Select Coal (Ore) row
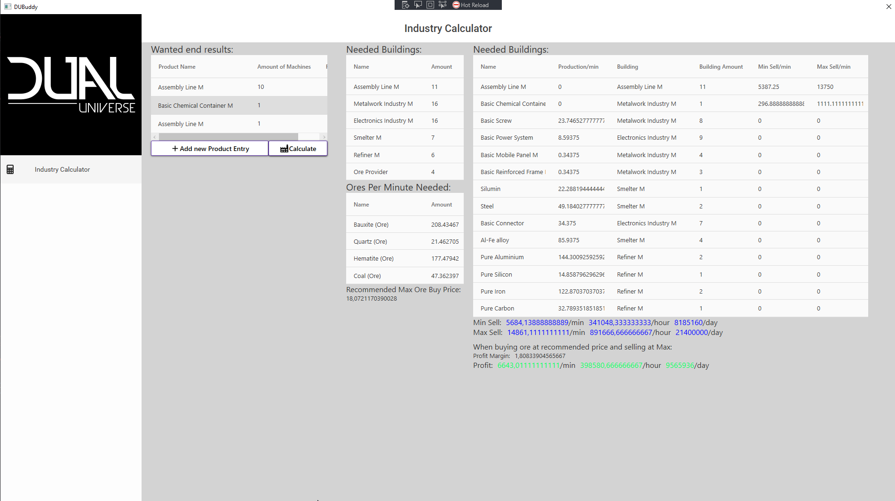Screen dimensions: 895x501 tap(405, 276)
